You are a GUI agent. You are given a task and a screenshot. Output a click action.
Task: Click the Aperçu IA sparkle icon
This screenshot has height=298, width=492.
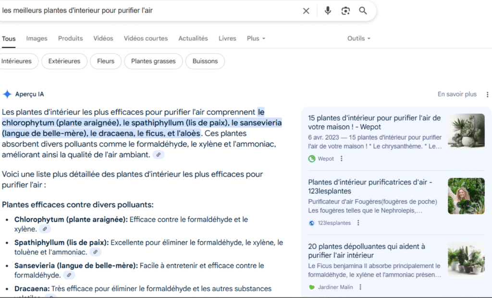7,94
